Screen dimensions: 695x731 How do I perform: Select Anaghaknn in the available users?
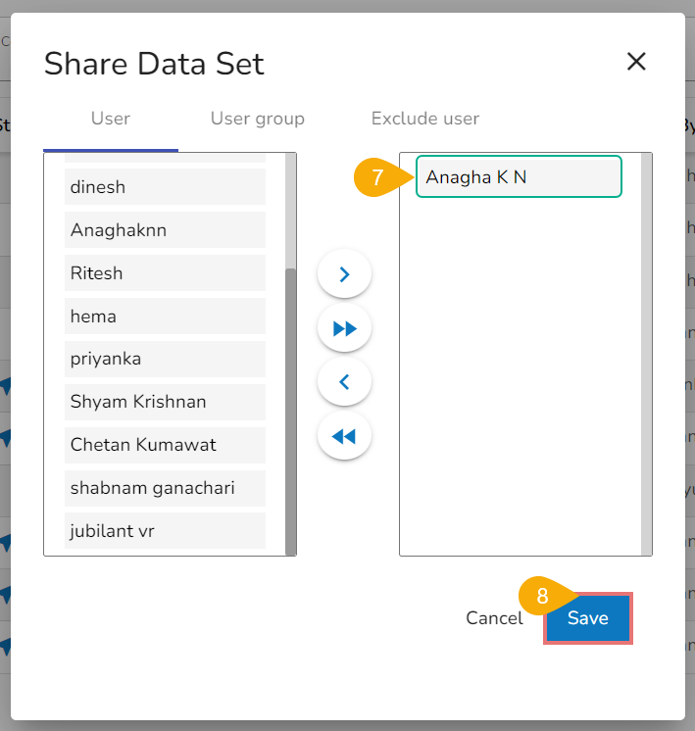tap(165, 230)
